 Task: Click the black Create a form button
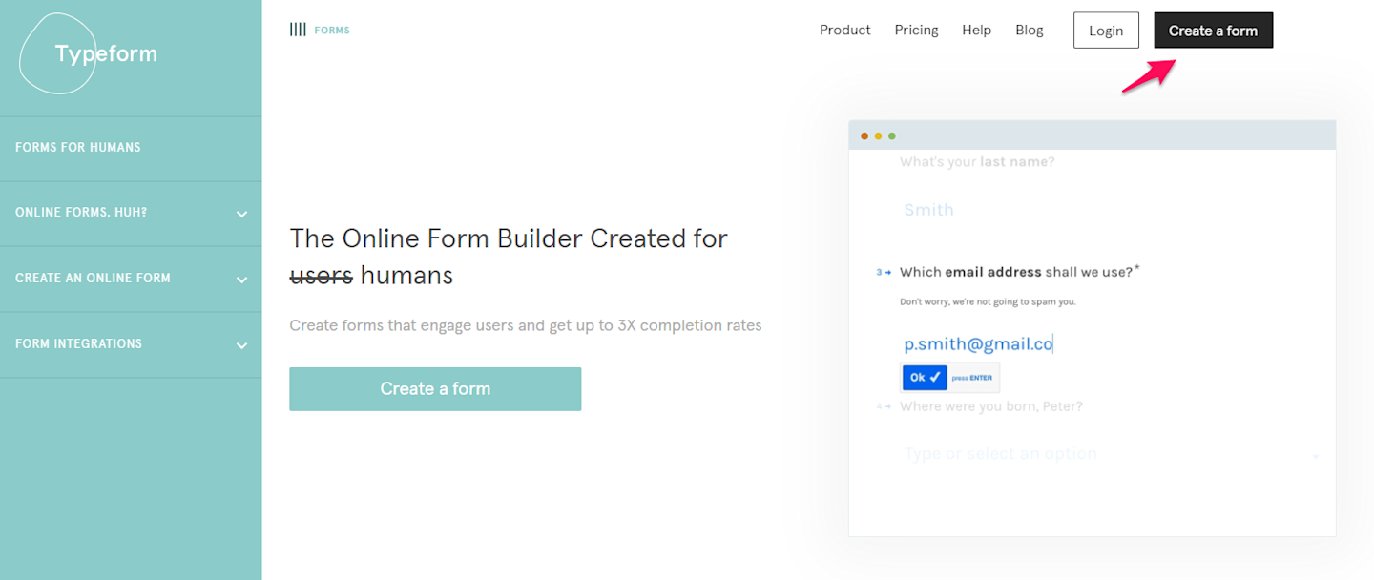click(x=1213, y=31)
